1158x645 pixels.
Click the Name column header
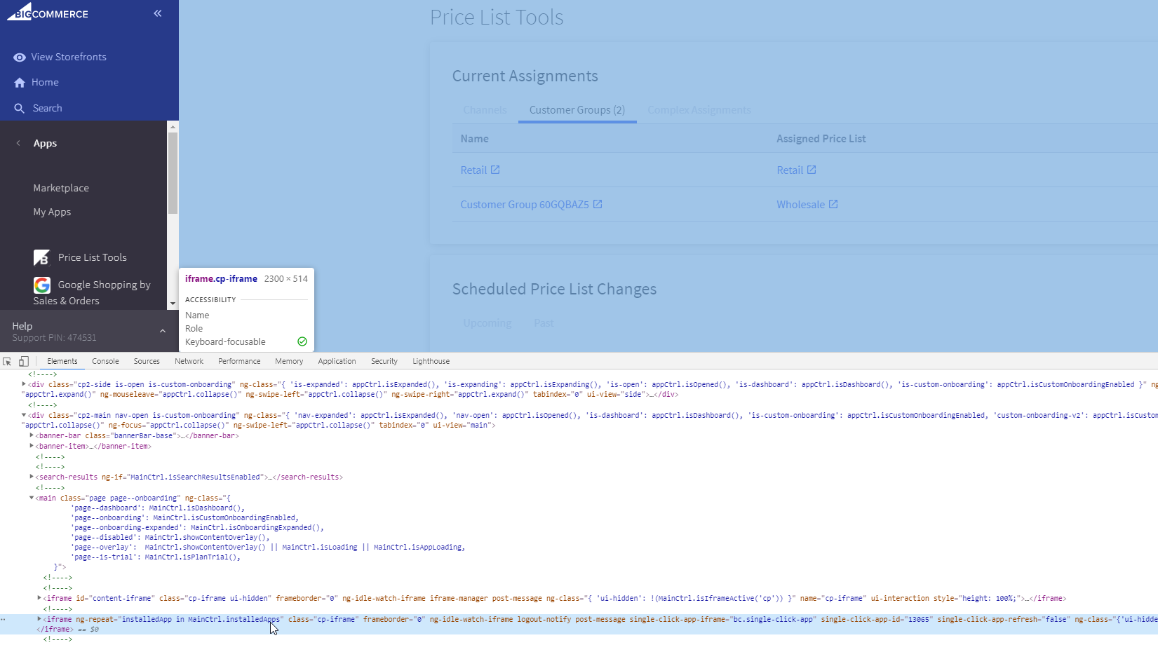(x=474, y=139)
